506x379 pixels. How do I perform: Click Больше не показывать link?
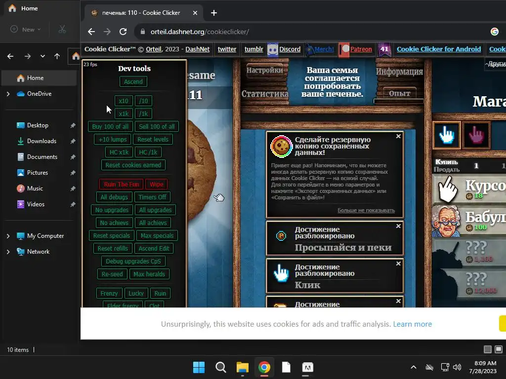point(366,210)
